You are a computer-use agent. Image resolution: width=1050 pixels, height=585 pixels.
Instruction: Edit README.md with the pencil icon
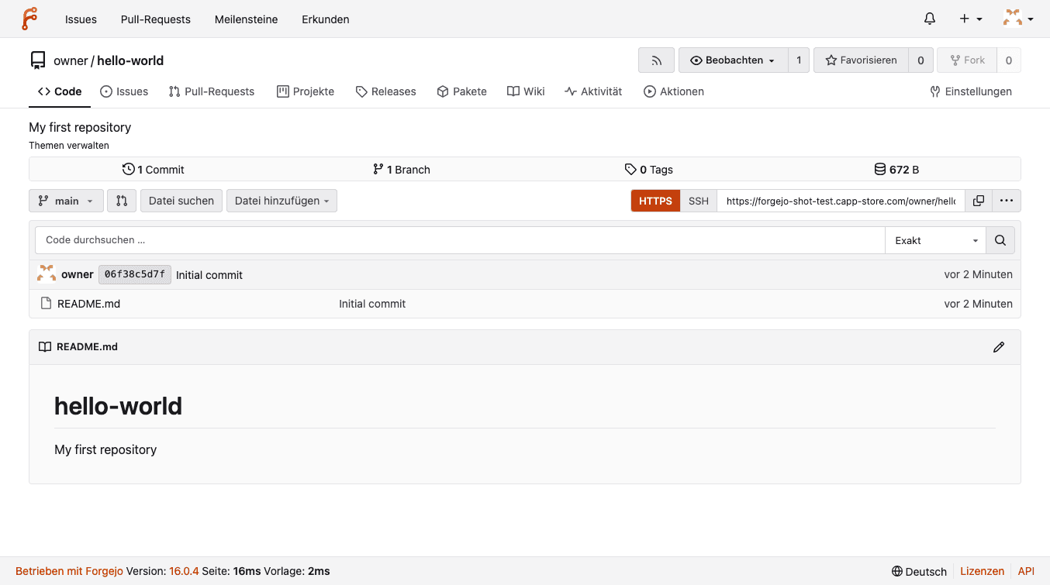pyautogui.click(x=999, y=347)
